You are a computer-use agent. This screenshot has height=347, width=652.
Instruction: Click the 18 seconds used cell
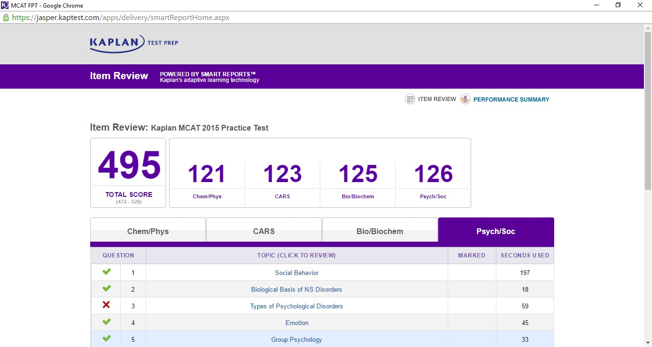[525, 289]
